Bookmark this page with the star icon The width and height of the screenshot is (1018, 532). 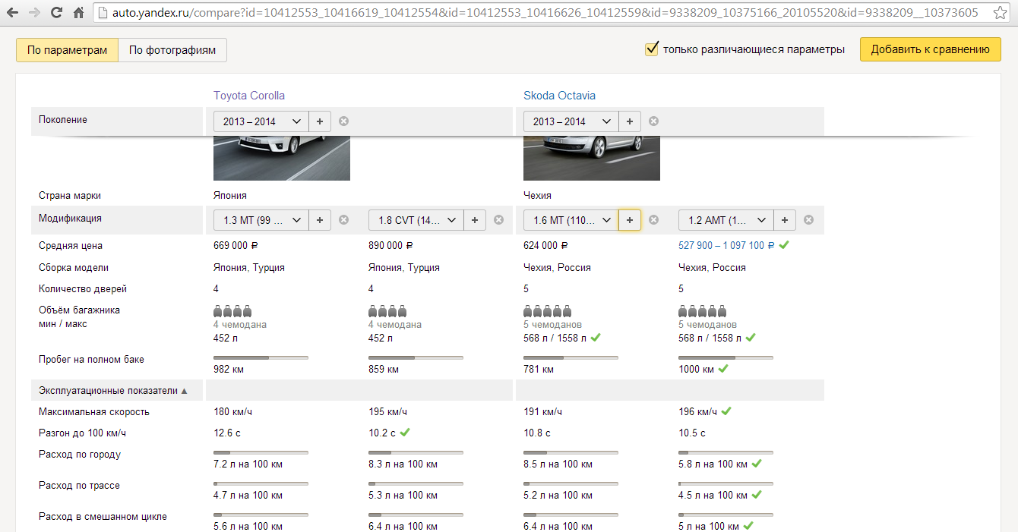1000,13
